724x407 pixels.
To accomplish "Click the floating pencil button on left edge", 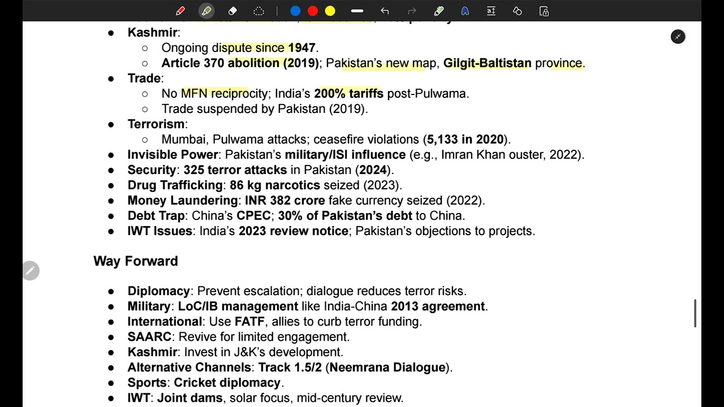I will coord(31,271).
